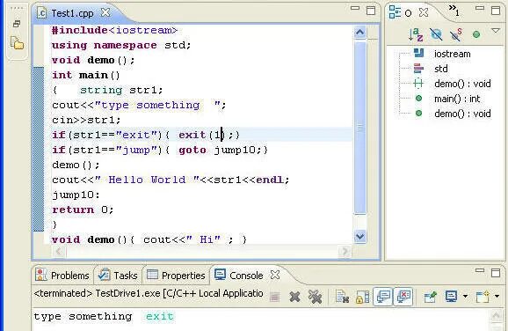Pin the Console view
The height and width of the screenshot is (331, 508).
pos(431,297)
